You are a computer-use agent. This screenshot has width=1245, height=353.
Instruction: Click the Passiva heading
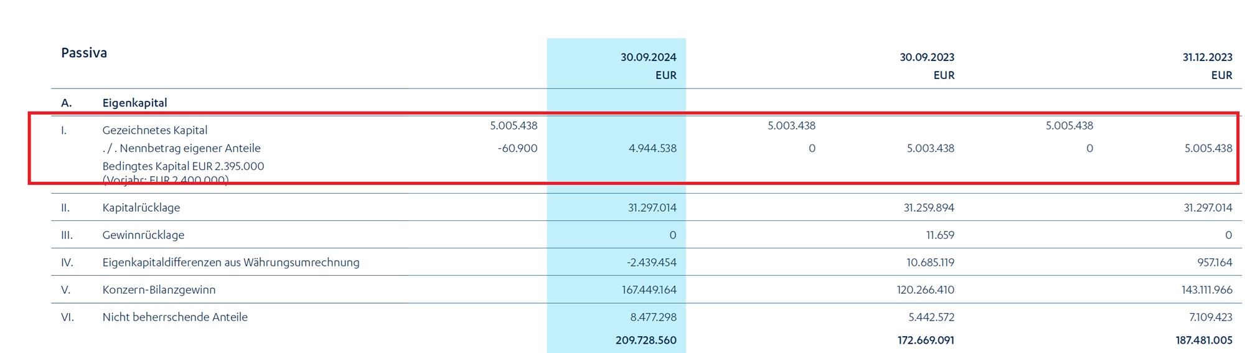click(84, 53)
